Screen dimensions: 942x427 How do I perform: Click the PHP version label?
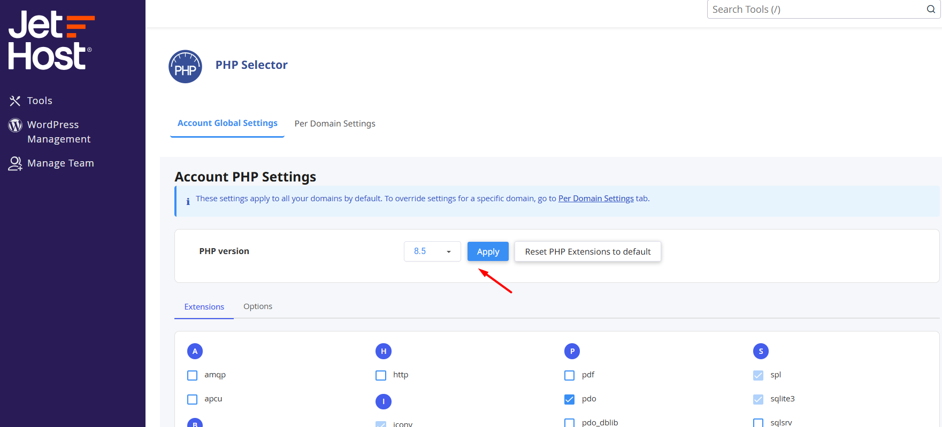pos(224,251)
